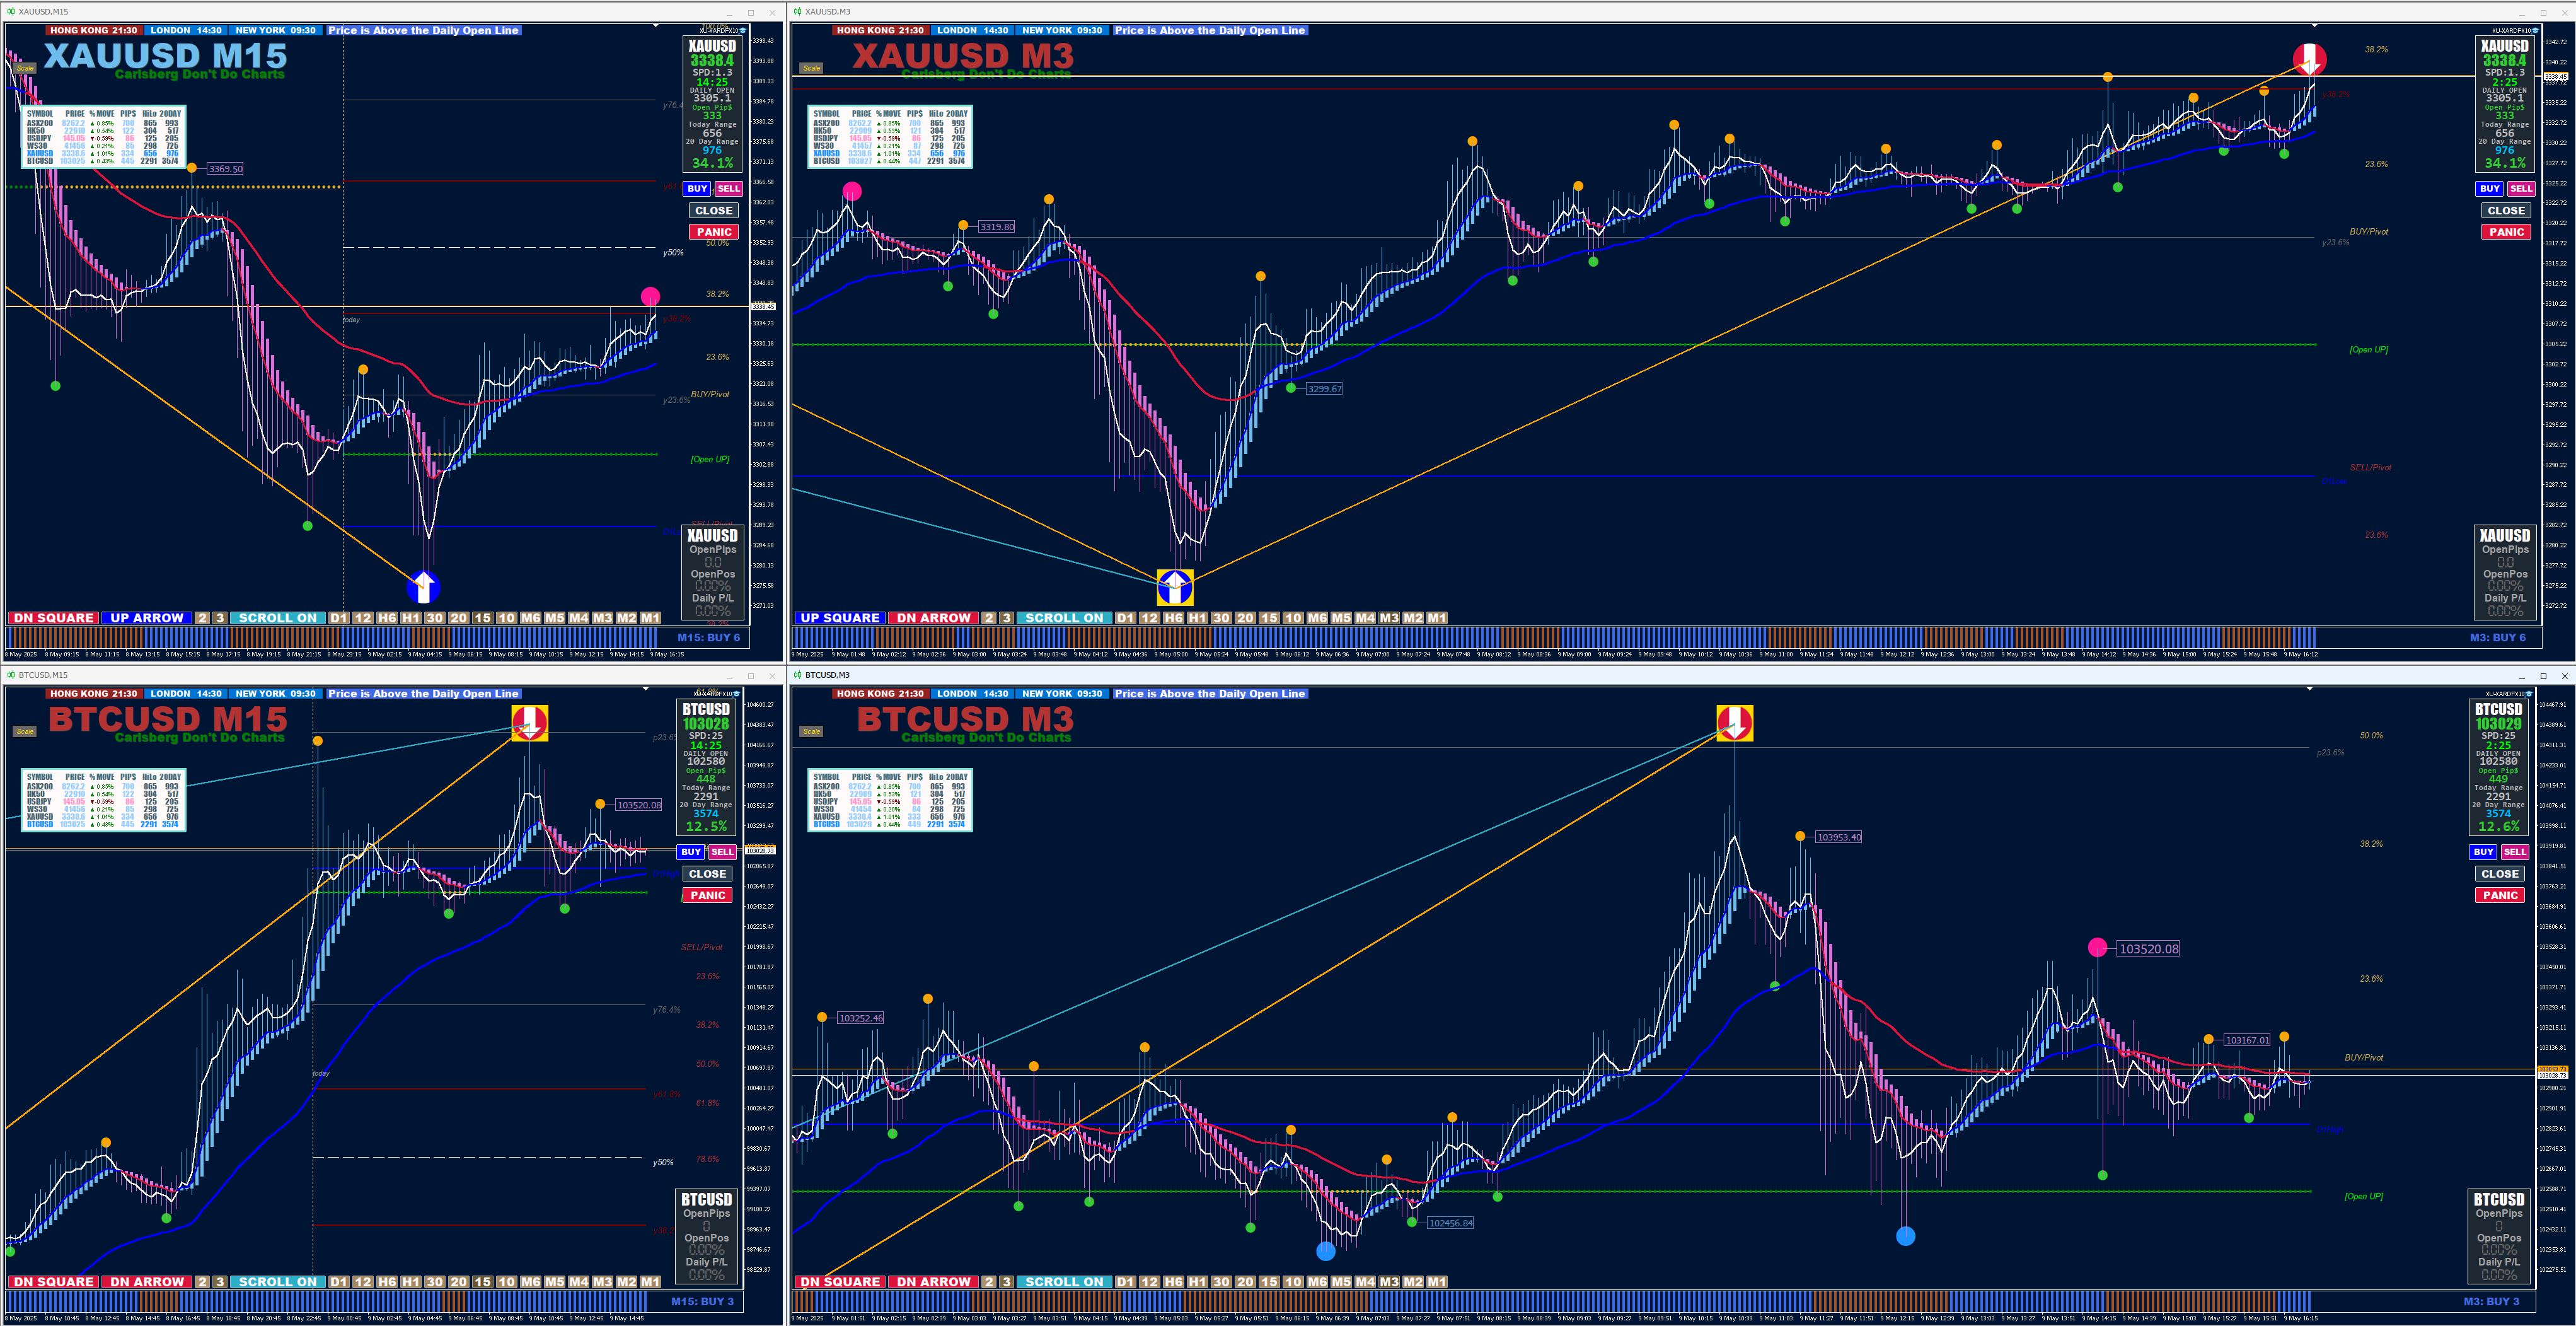Click the Scale button on XAUUSD M3 chart
Viewport: 2576px width, 1326px height.
point(811,68)
